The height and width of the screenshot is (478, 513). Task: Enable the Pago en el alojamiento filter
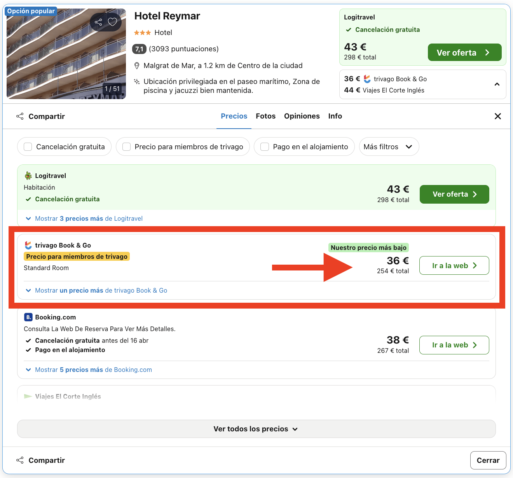(x=265, y=147)
